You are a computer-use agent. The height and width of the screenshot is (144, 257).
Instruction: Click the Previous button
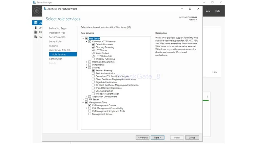click(x=142, y=138)
